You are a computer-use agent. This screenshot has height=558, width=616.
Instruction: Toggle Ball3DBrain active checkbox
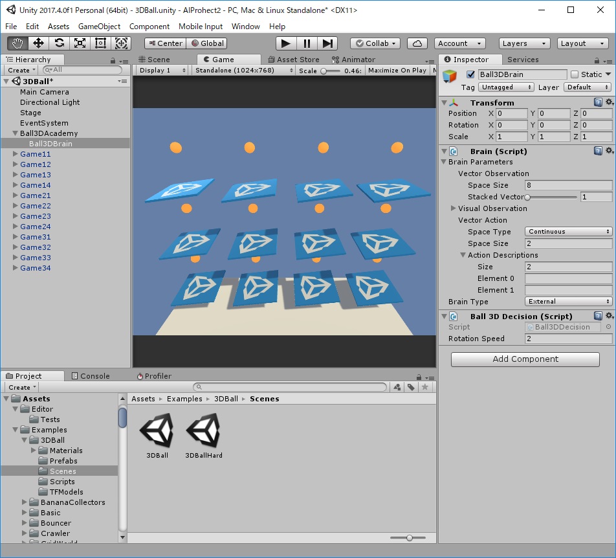(470, 74)
